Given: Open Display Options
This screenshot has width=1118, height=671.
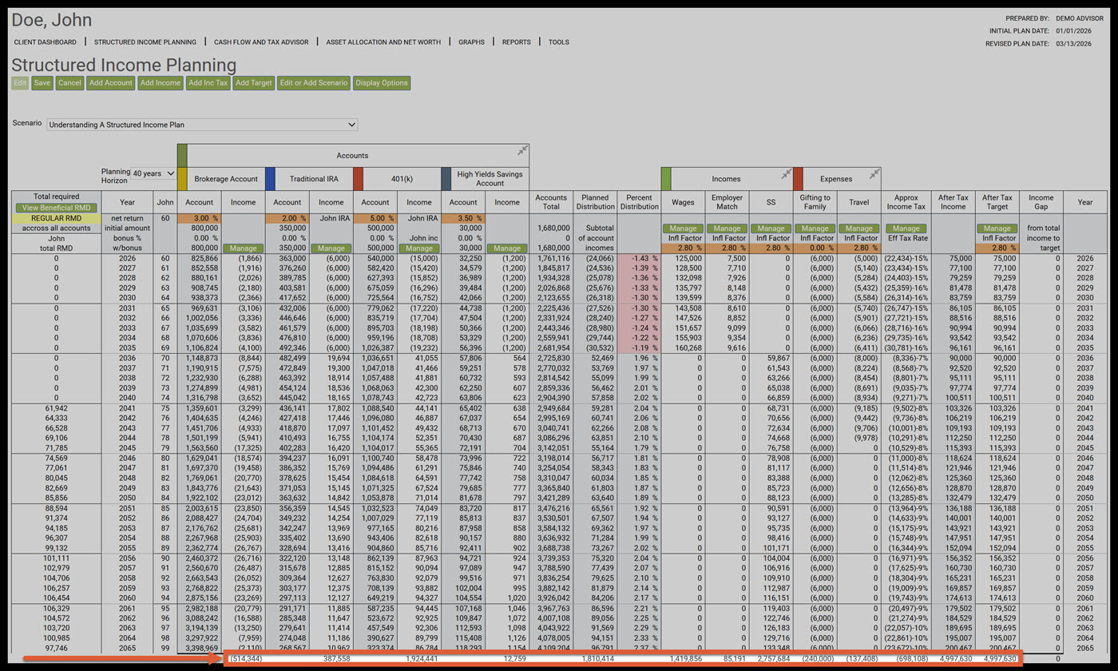Looking at the screenshot, I should [x=382, y=82].
